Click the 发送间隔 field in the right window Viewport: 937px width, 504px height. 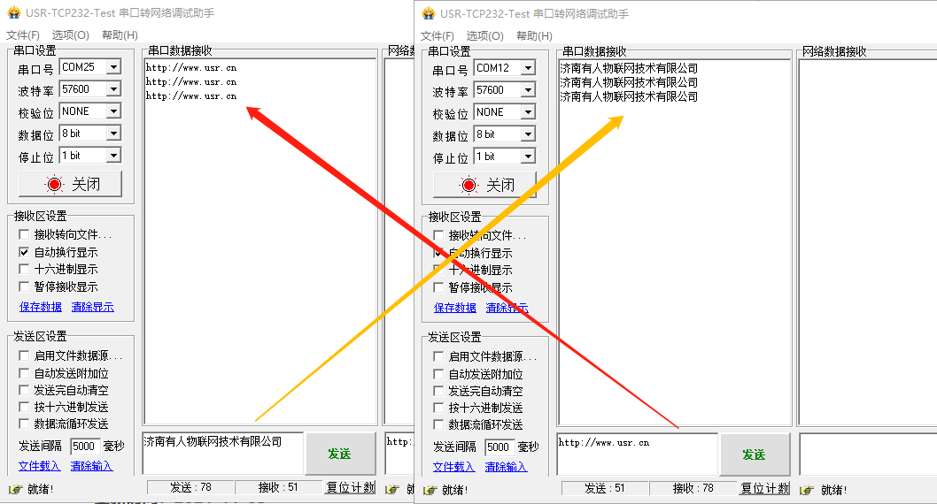pyautogui.click(x=499, y=447)
